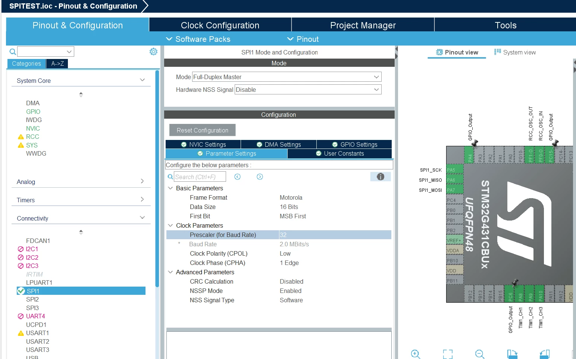
Task: Click the PA5 SPI1_SCK pin on chip
Action: 455,170
